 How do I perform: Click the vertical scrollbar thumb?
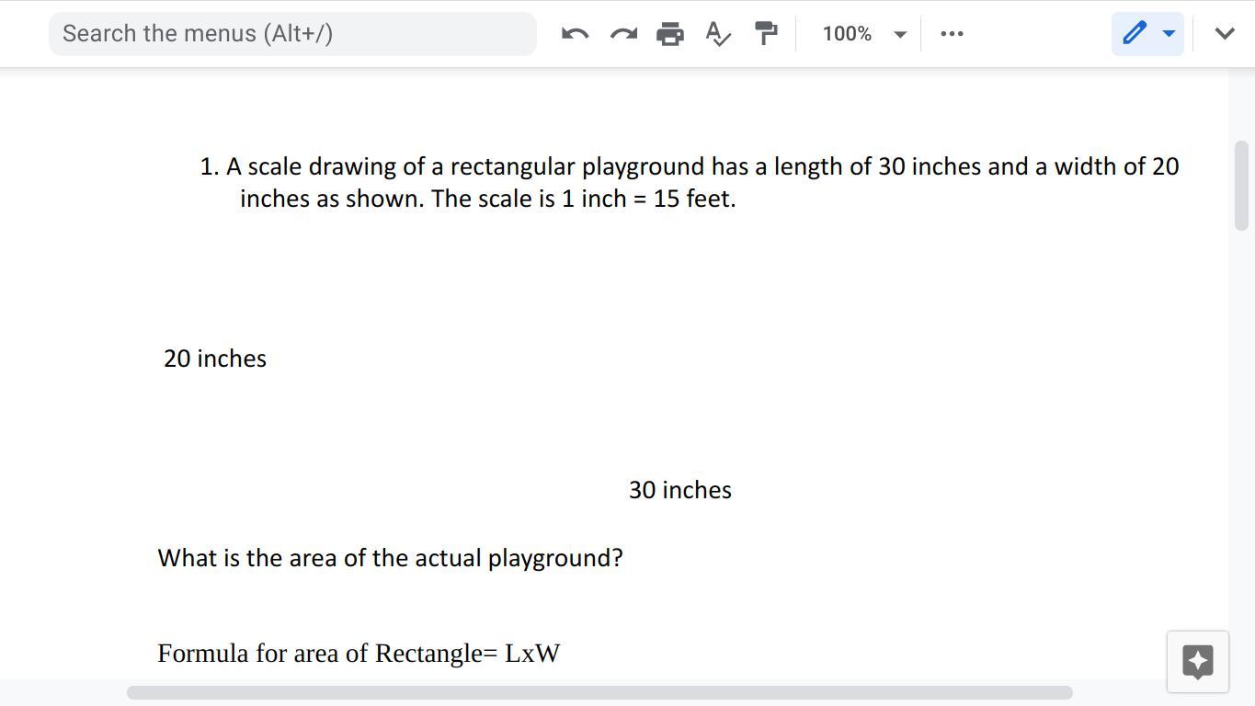pyautogui.click(x=1241, y=186)
